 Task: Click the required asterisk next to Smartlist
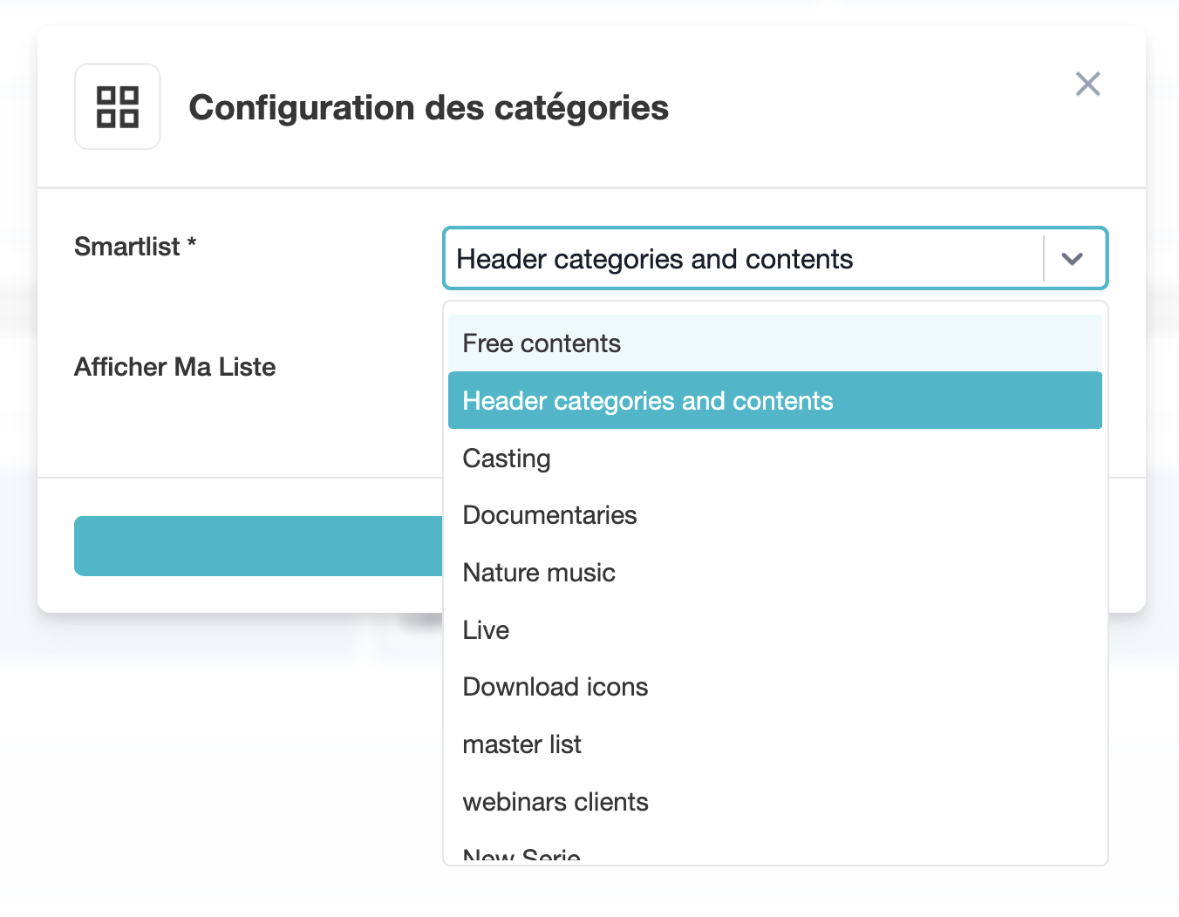pyautogui.click(x=192, y=243)
